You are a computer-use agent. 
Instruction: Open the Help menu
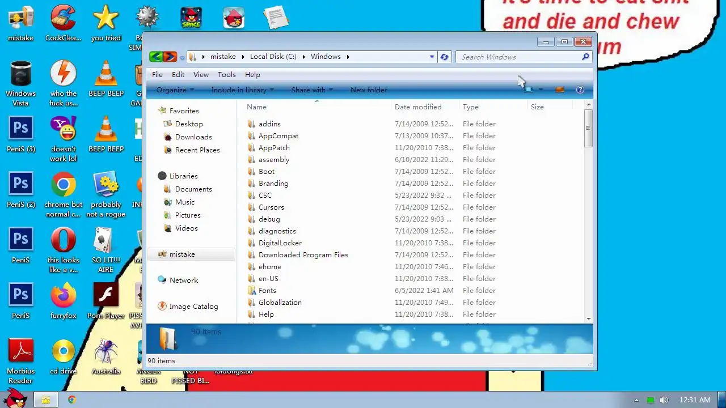point(252,74)
